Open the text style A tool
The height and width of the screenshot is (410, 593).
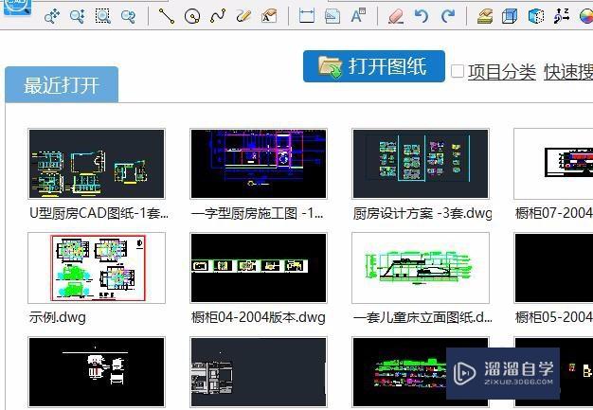coord(358,15)
